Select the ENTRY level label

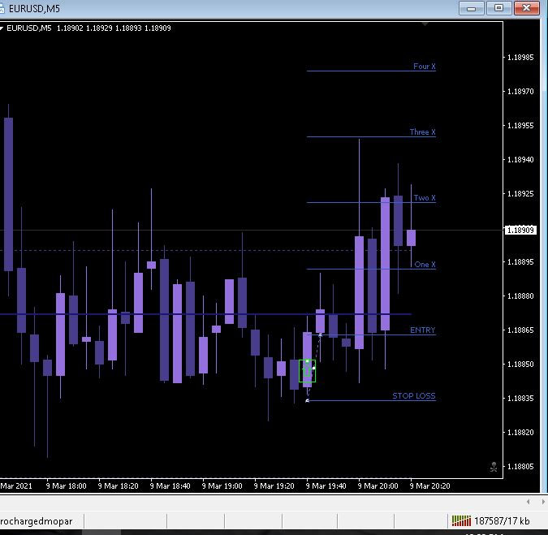point(422,330)
